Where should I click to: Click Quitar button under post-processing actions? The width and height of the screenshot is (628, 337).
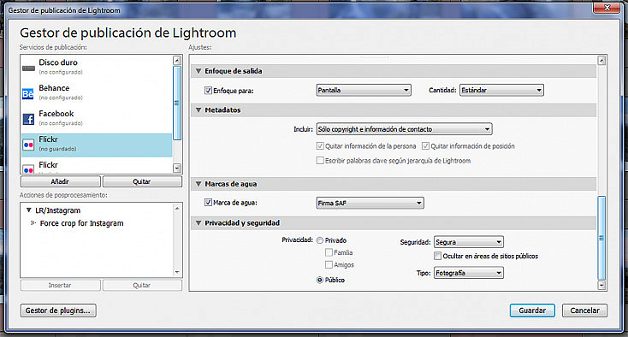click(x=142, y=286)
